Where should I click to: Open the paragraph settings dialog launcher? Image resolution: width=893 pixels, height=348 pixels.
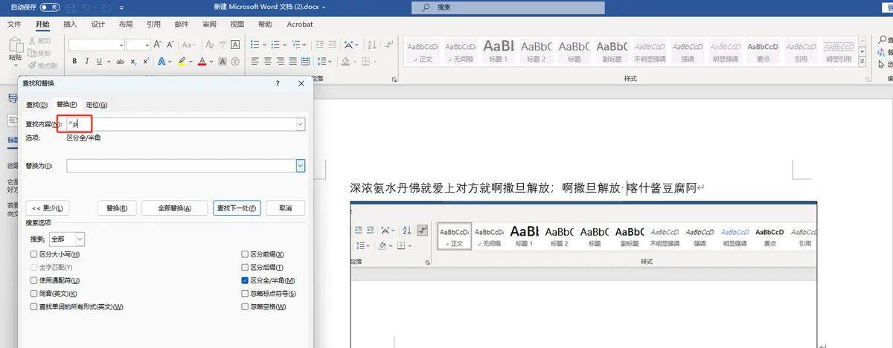pyautogui.click(x=394, y=78)
